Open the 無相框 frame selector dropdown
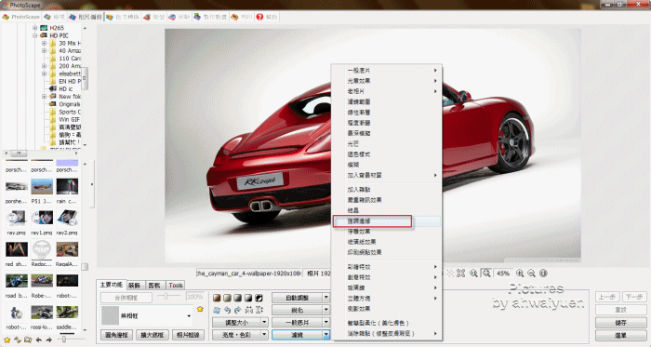This screenshot has width=651, height=347. coord(189,316)
